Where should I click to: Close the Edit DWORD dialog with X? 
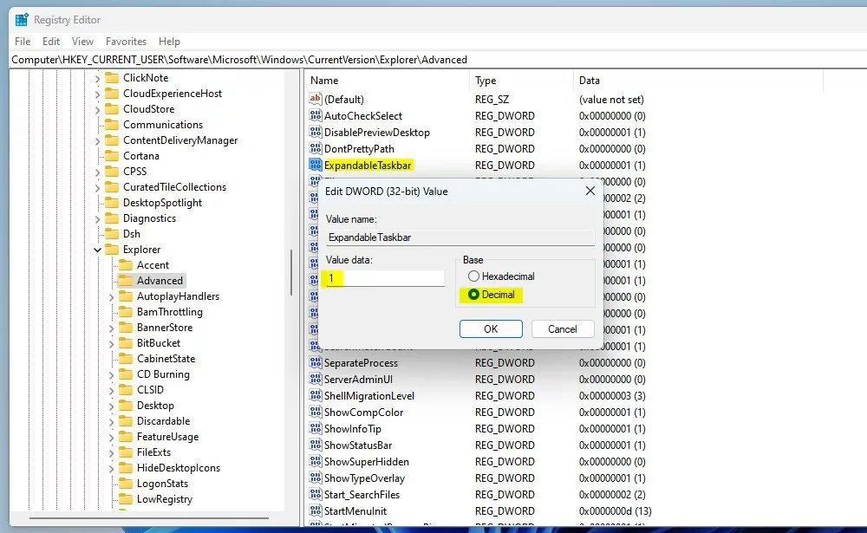pos(590,191)
